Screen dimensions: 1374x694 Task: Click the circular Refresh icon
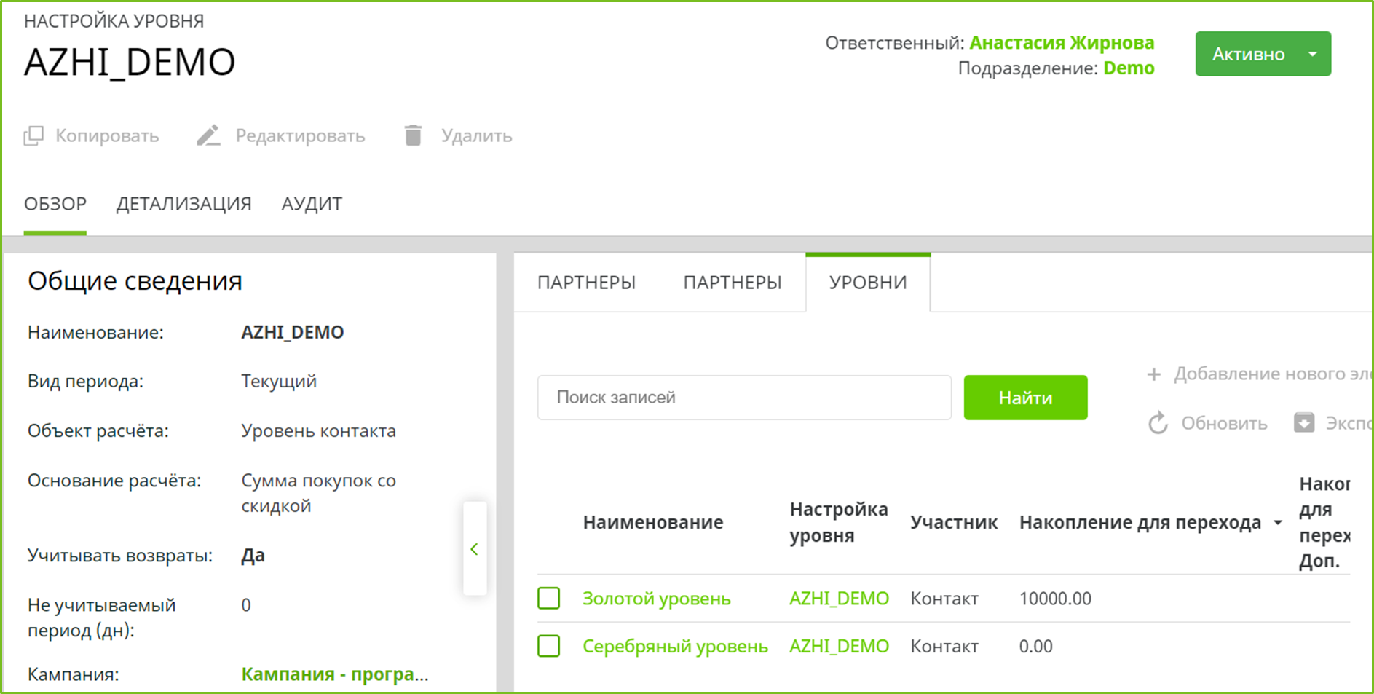(1158, 423)
